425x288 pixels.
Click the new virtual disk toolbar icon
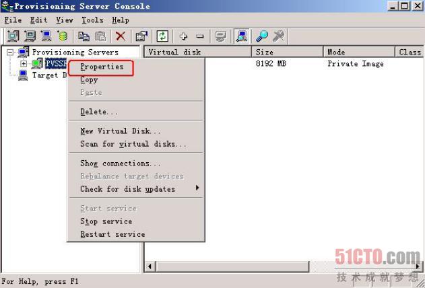[63, 36]
